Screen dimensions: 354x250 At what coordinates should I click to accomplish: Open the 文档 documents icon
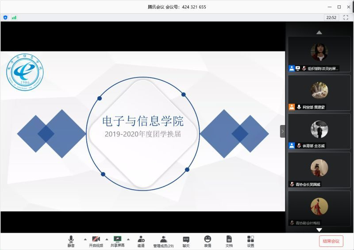229,241
